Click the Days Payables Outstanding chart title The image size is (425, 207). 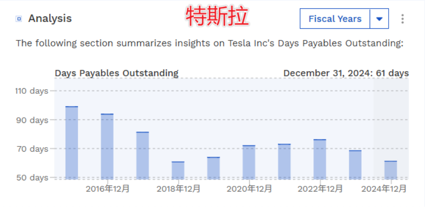117,73
